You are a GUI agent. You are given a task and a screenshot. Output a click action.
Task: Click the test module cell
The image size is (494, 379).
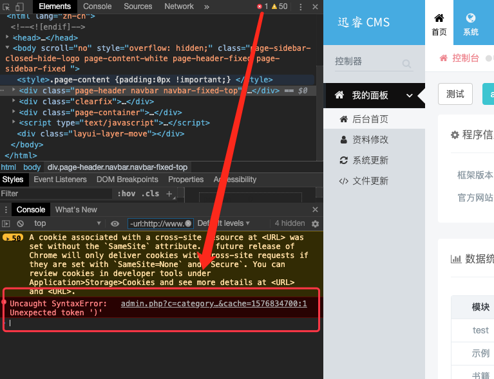480,330
